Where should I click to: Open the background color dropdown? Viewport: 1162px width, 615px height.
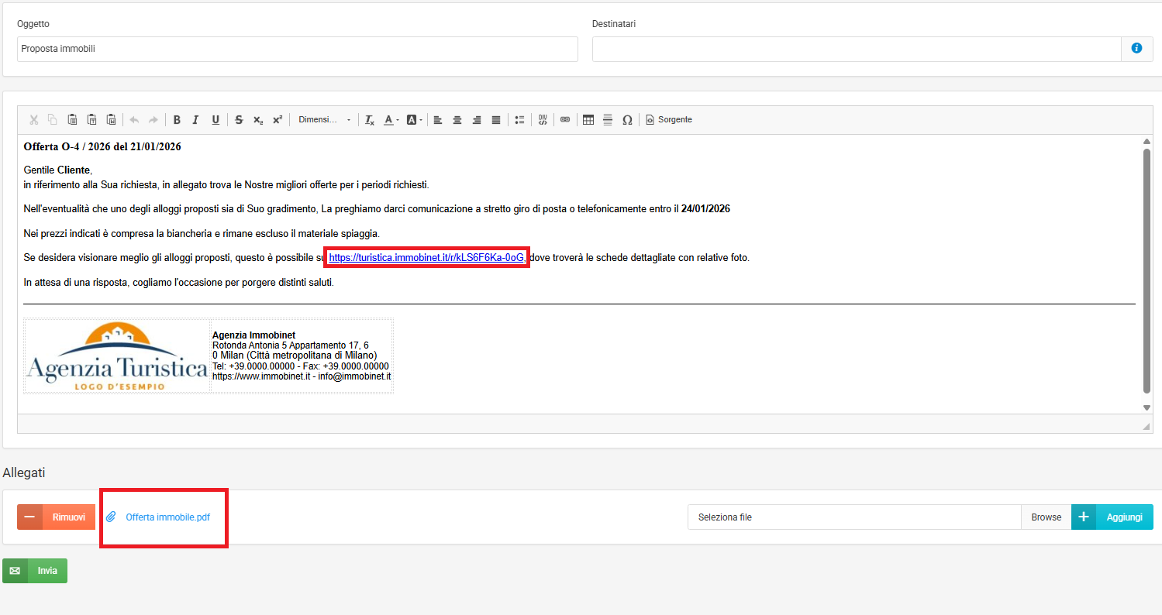click(x=414, y=120)
